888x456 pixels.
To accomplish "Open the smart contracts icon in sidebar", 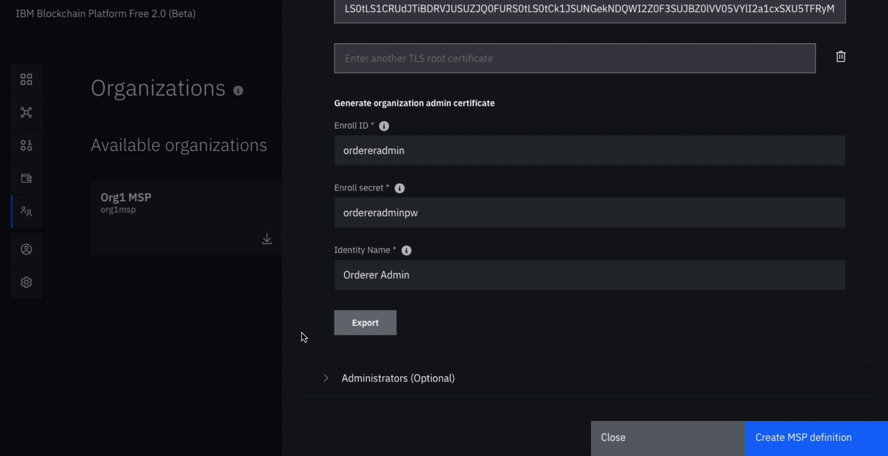I will point(26,146).
